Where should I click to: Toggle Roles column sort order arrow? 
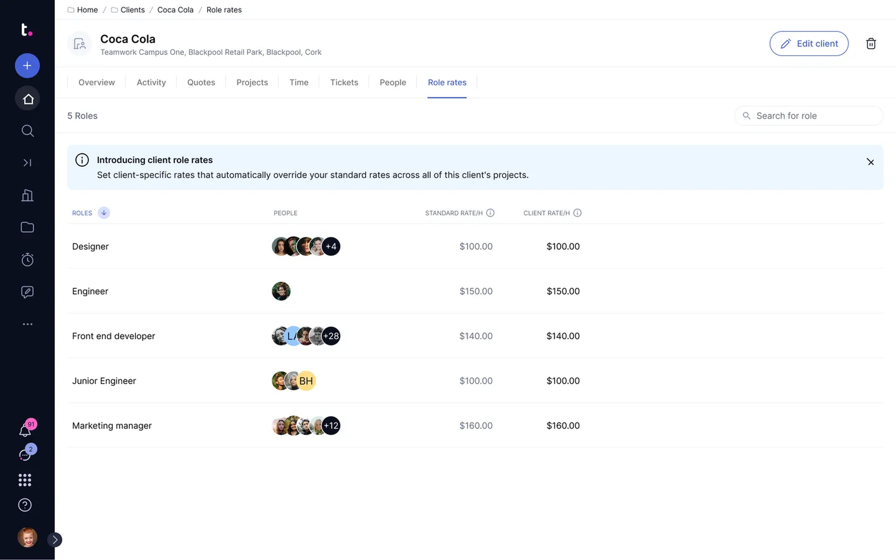pyautogui.click(x=104, y=213)
